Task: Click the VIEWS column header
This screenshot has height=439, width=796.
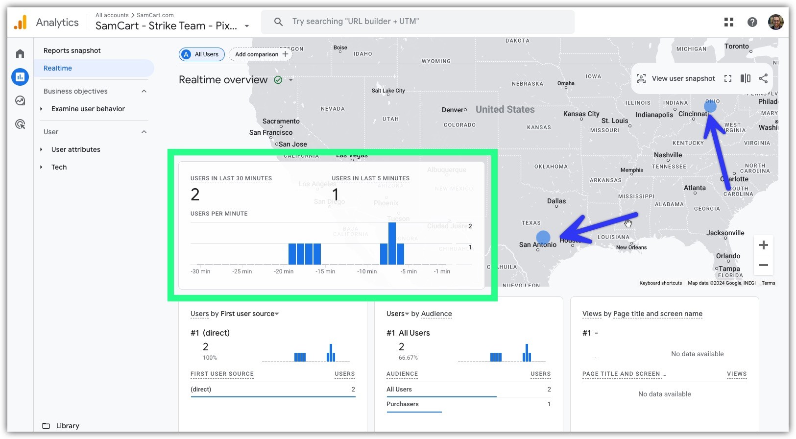Action: pos(737,374)
